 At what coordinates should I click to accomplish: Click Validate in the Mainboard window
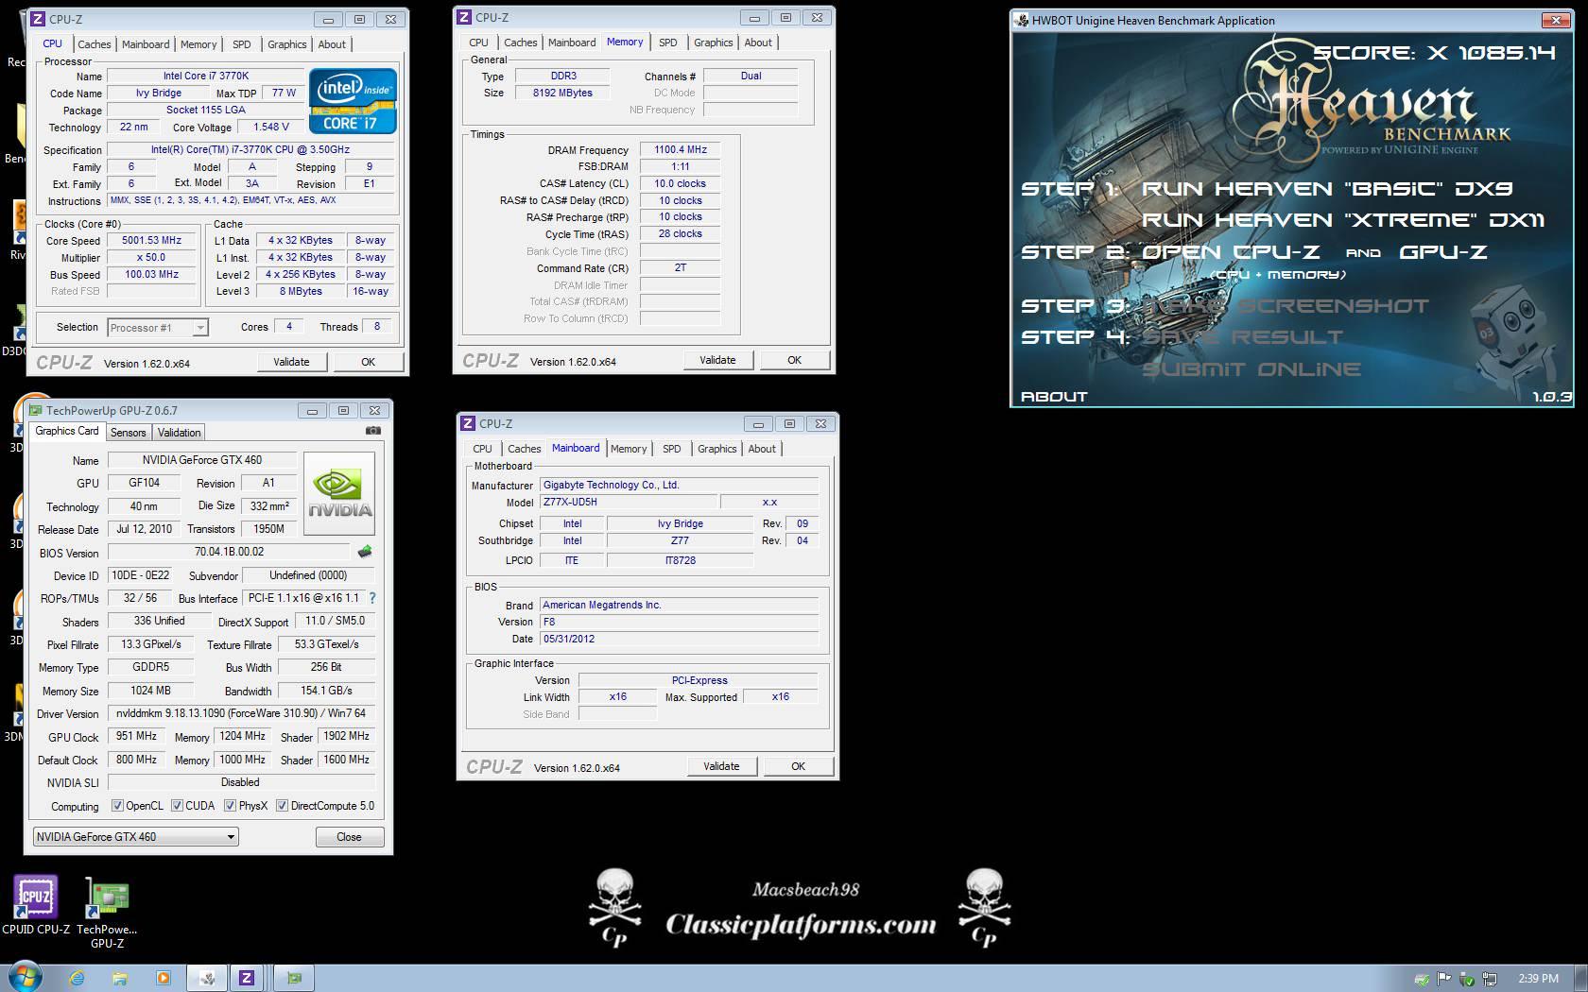(x=721, y=766)
